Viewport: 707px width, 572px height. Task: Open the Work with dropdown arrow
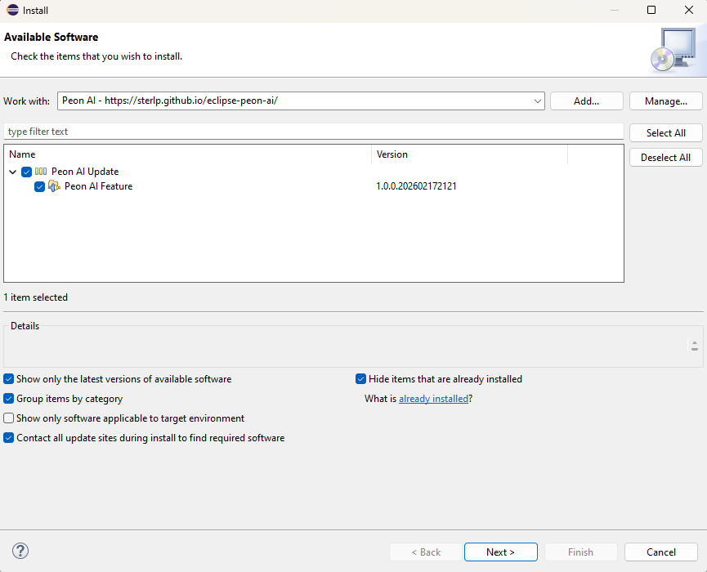537,101
